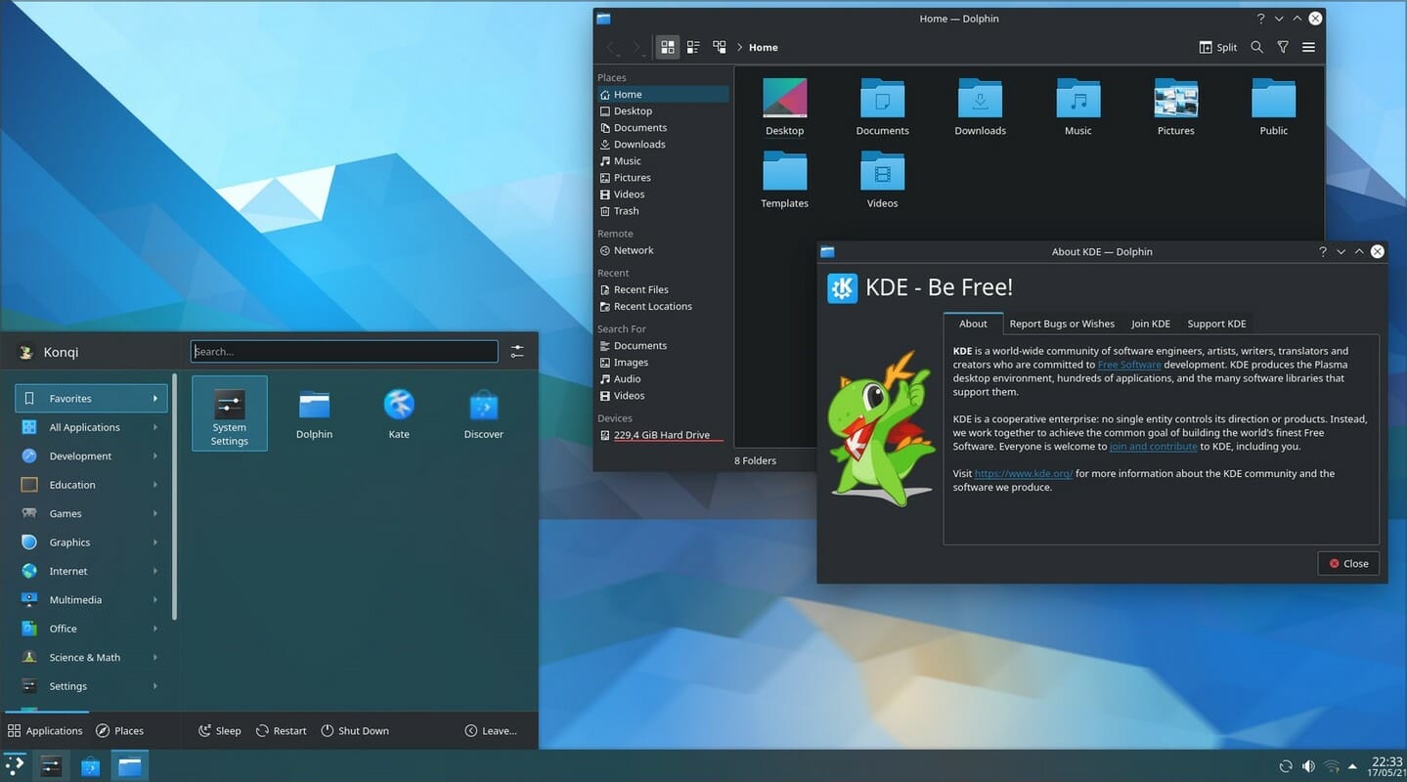This screenshot has width=1407, height=782.
Task: Switch Dolphin to Icons view mode
Action: pos(668,47)
